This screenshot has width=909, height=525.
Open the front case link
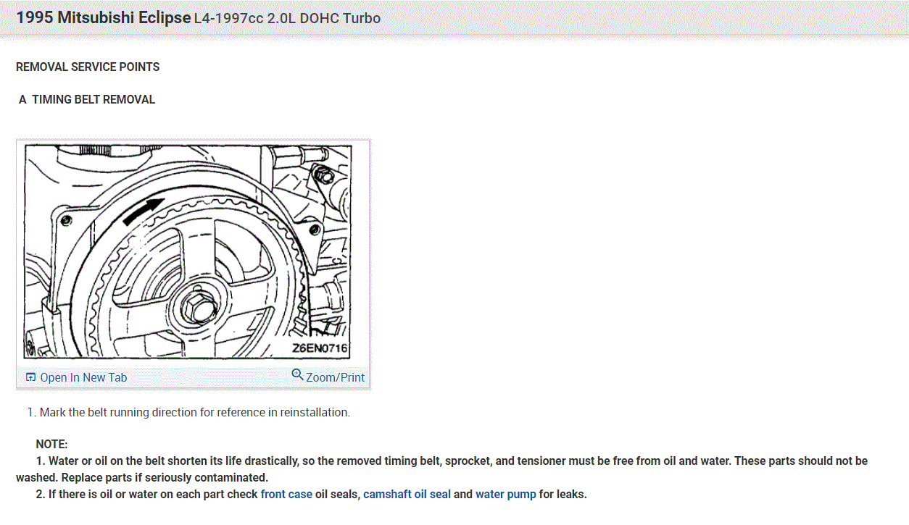[286, 494]
